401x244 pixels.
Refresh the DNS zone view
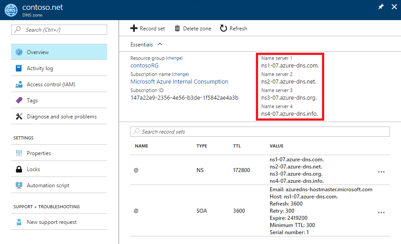point(234,29)
